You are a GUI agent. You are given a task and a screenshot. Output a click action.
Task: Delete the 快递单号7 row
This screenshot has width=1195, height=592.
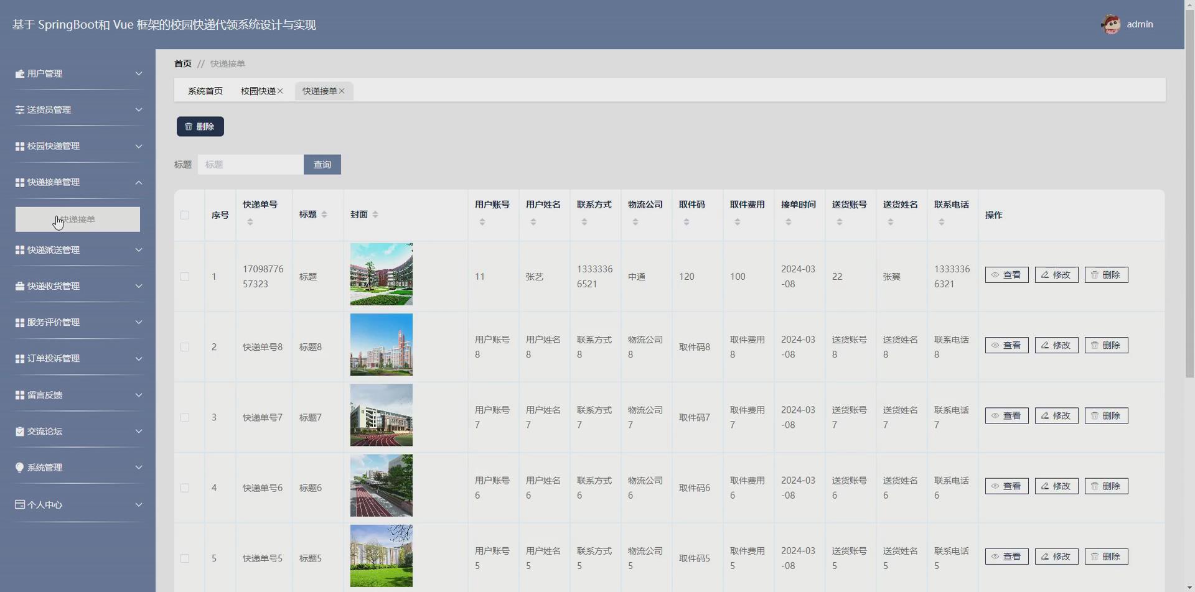pyautogui.click(x=1107, y=415)
